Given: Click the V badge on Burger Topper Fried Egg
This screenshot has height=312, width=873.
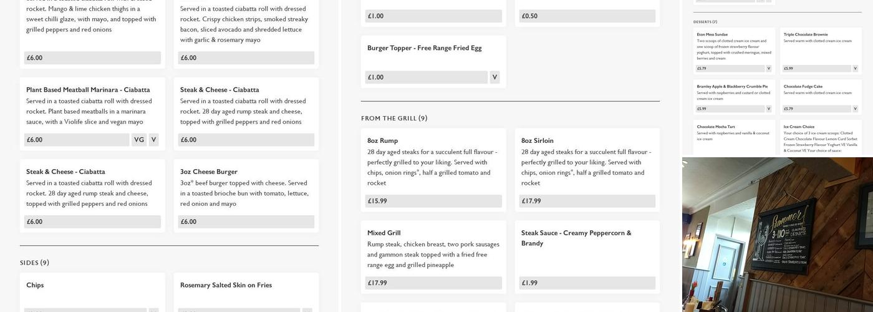Looking at the screenshot, I should [494, 77].
